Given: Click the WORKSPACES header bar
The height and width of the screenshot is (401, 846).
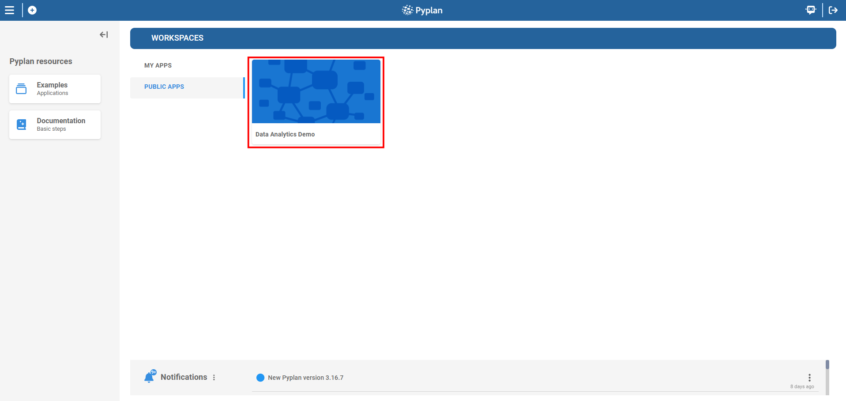Looking at the screenshot, I should click(483, 38).
